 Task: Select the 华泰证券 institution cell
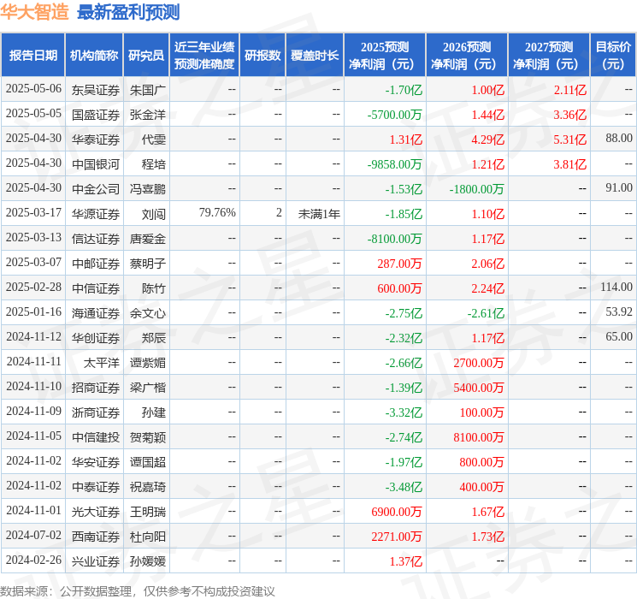click(x=96, y=139)
